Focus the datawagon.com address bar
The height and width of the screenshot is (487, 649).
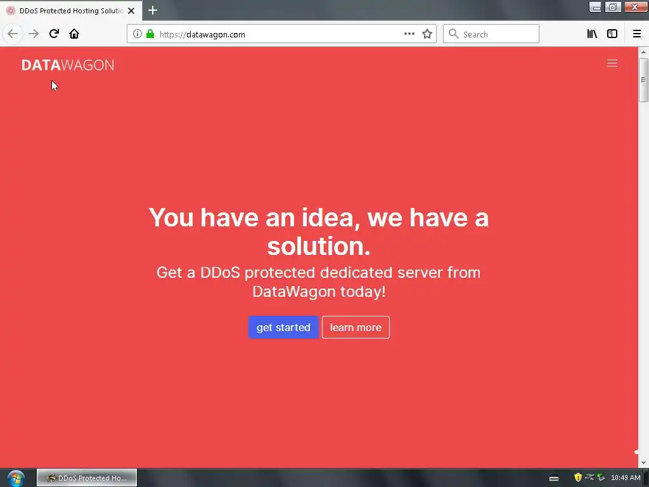coord(281,34)
